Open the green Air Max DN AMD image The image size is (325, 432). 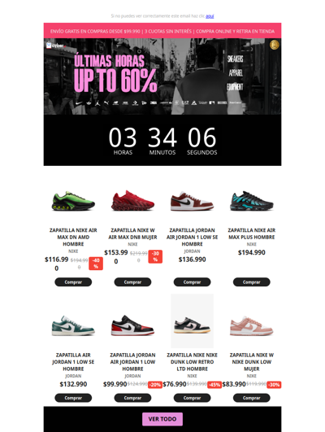pos(73,201)
